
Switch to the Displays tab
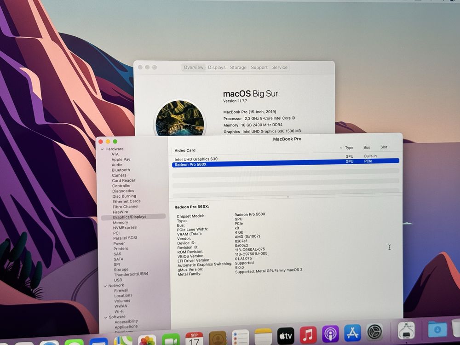coord(217,68)
